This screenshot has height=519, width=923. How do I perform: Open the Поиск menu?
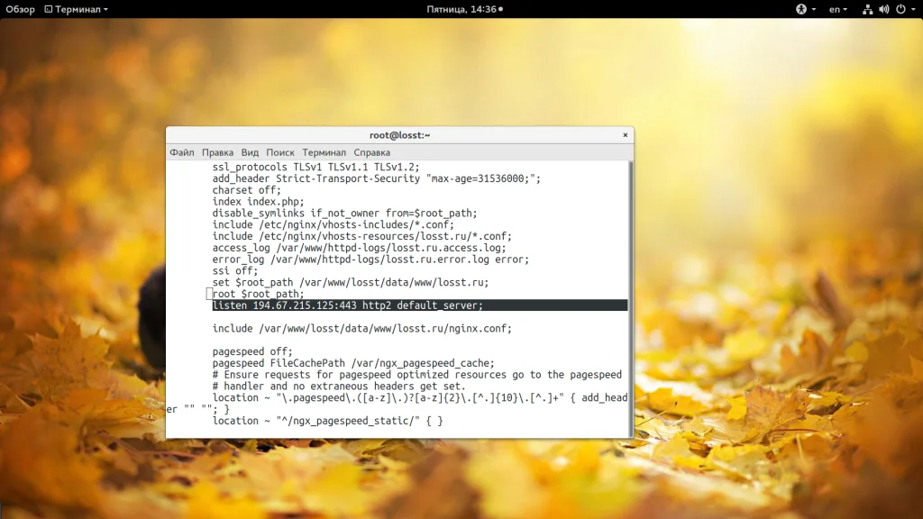(280, 153)
